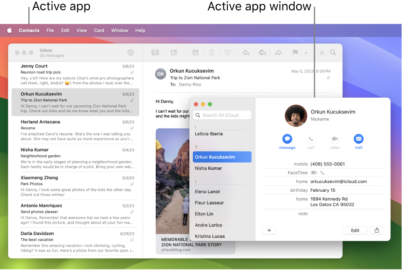The image size is (402, 270).
Task: Open the Card menu
Action: point(99,31)
